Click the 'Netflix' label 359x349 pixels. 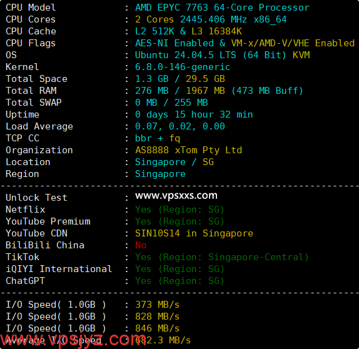coord(26,210)
